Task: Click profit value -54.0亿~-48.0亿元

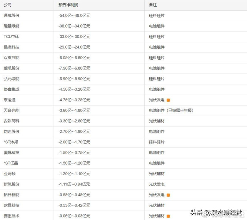Action: pyautogui.click(x=74, y=16)
